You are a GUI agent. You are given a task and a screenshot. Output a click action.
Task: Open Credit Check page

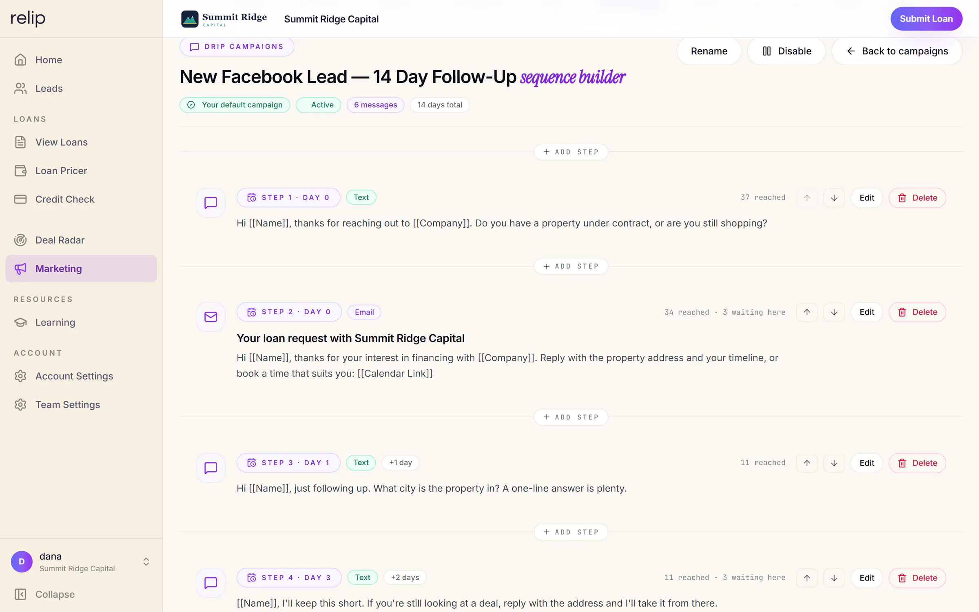[81, 199]
